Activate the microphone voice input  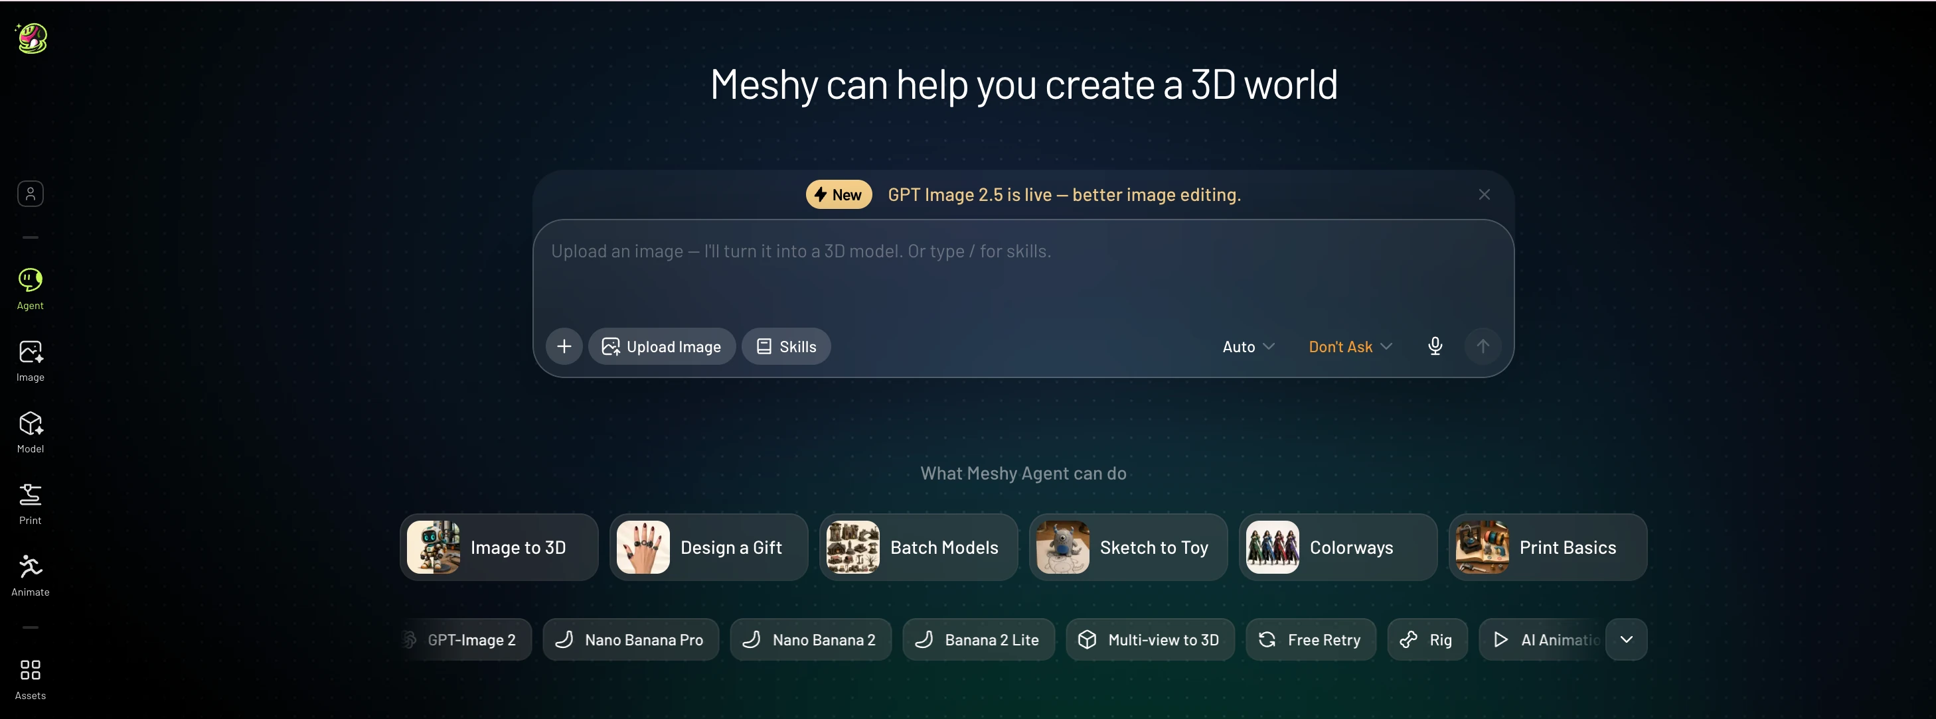(1435, 346)
